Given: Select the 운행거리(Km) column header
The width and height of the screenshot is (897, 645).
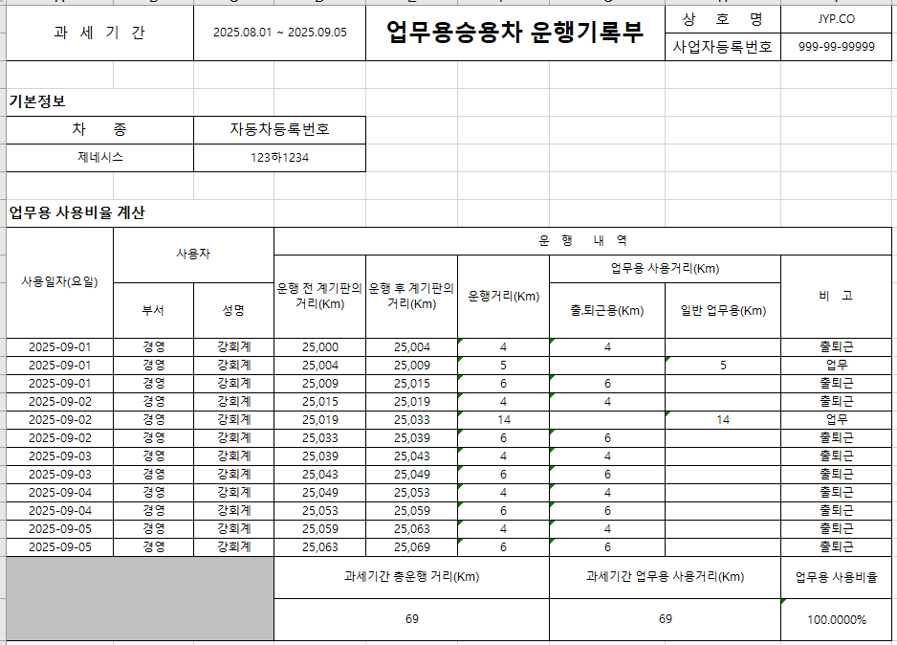Looking at the screenshot, I should (503, 297).
